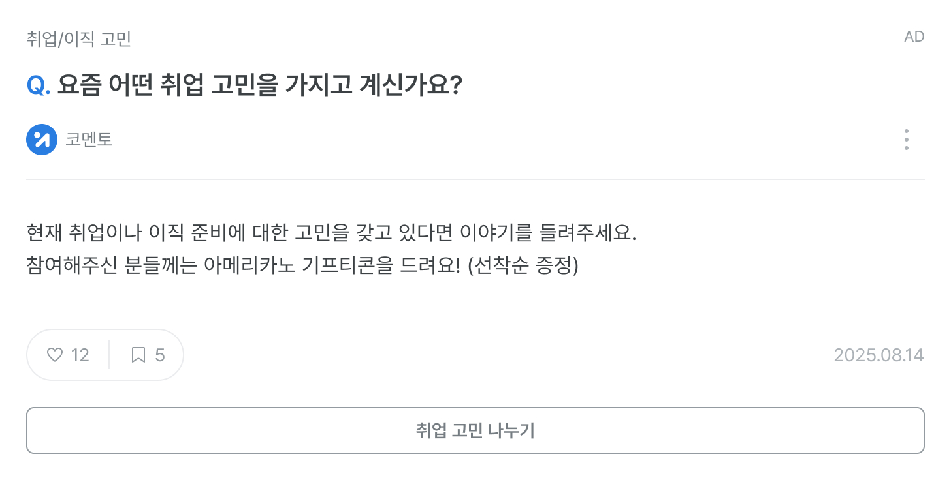Like the post with the heart icon
The height and width of the screenshot is (480, 951).
pyautogui.click(x=55, y=355)
